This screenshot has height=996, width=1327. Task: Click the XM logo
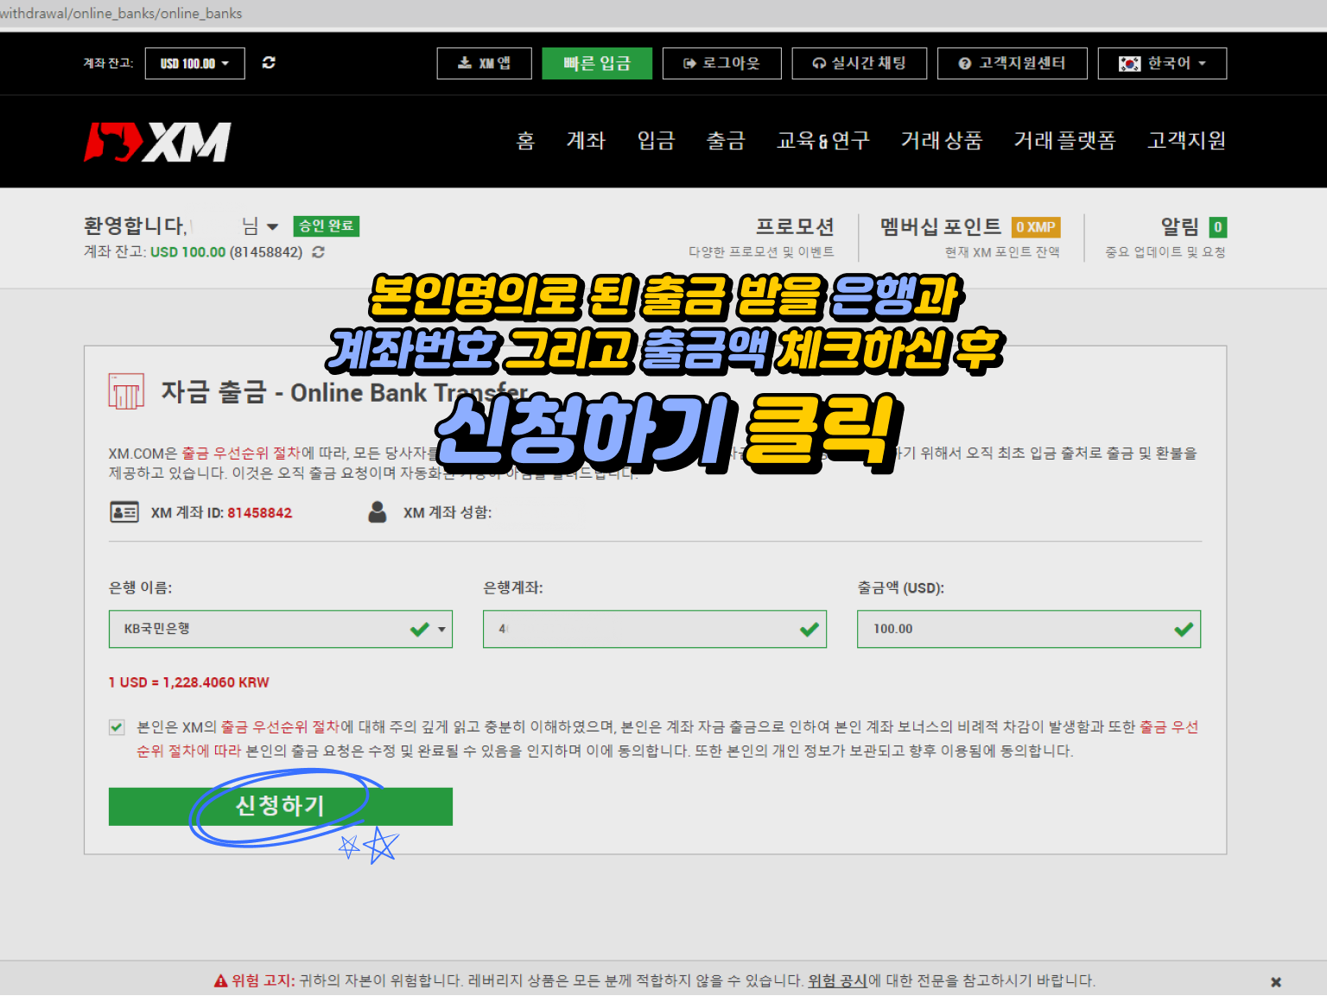(158, 141)
